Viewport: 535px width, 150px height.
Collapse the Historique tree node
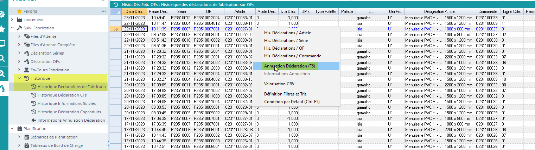19,78
